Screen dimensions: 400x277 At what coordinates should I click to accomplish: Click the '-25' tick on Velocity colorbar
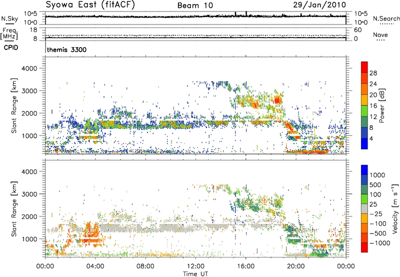click(x=377, y=214)
